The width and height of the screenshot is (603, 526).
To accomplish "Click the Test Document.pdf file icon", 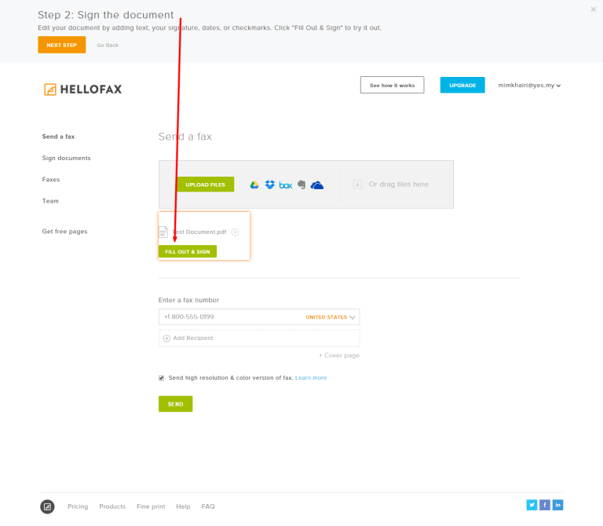I will pyautogui.click(x=163, y=232).
